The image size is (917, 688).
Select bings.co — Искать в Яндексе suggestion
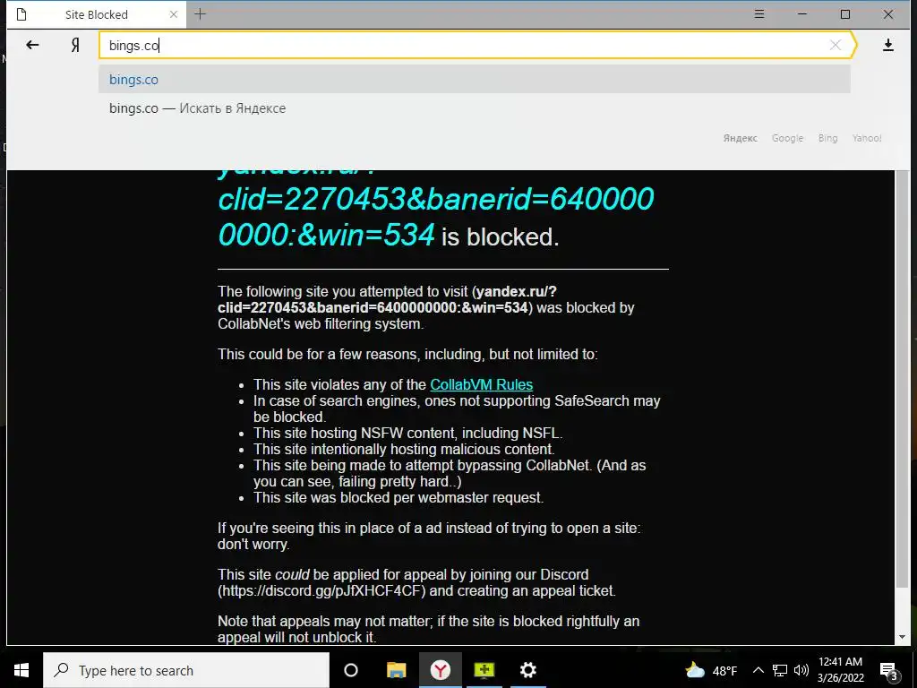click(475, 108)
